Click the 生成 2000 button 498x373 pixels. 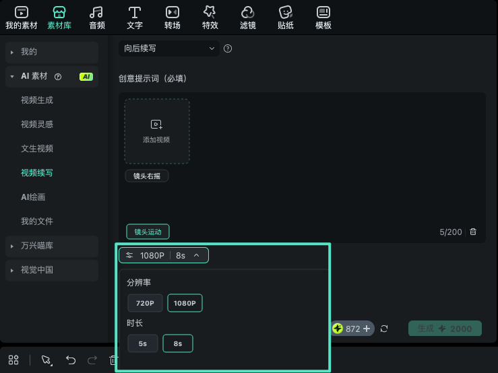tap(445, 329)
